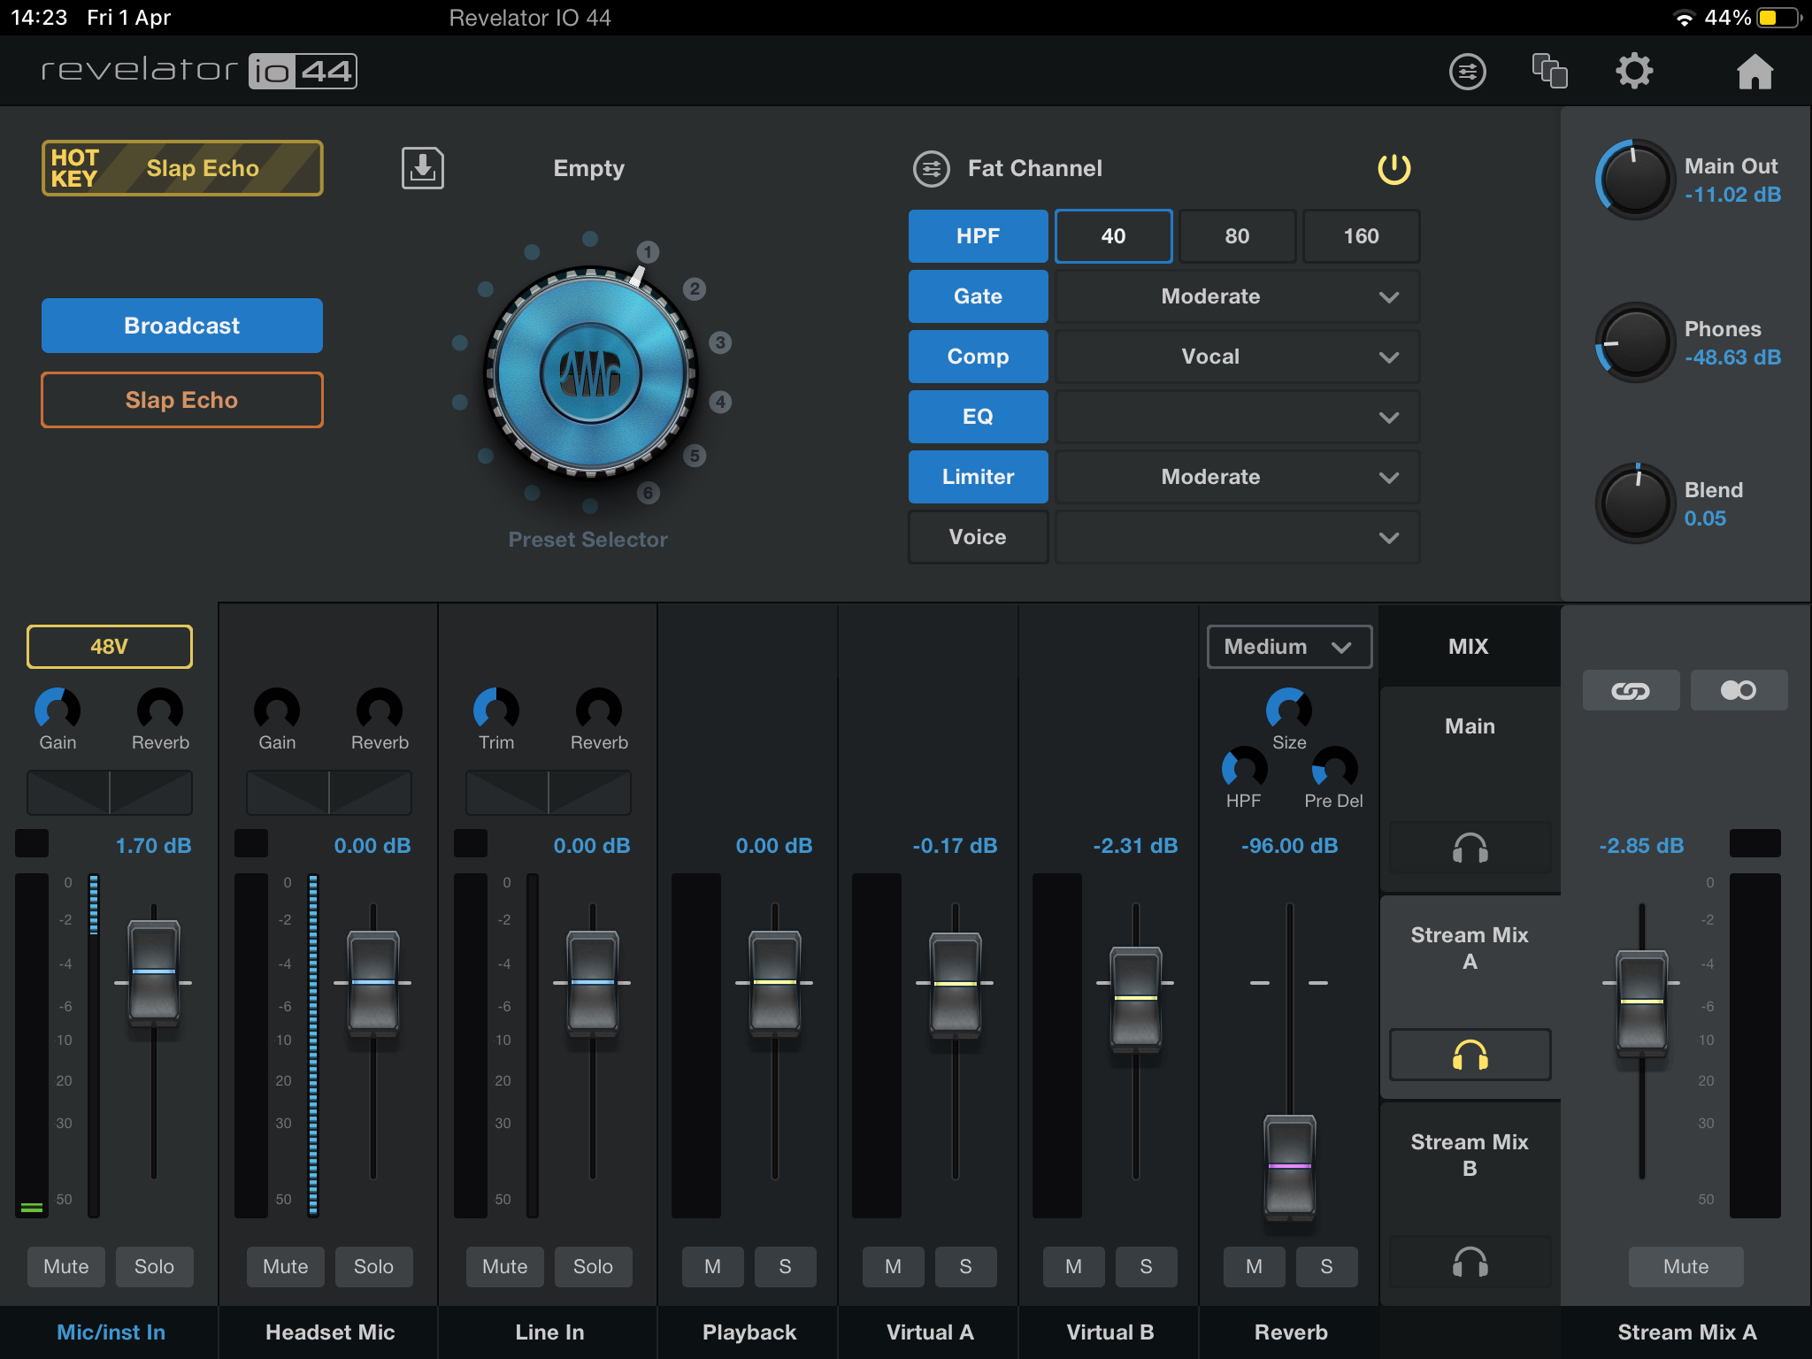Click the HPF frequency button 40
Image resolution: width=1812 pixels, height=1359 pixels.
coord(1111,235)
